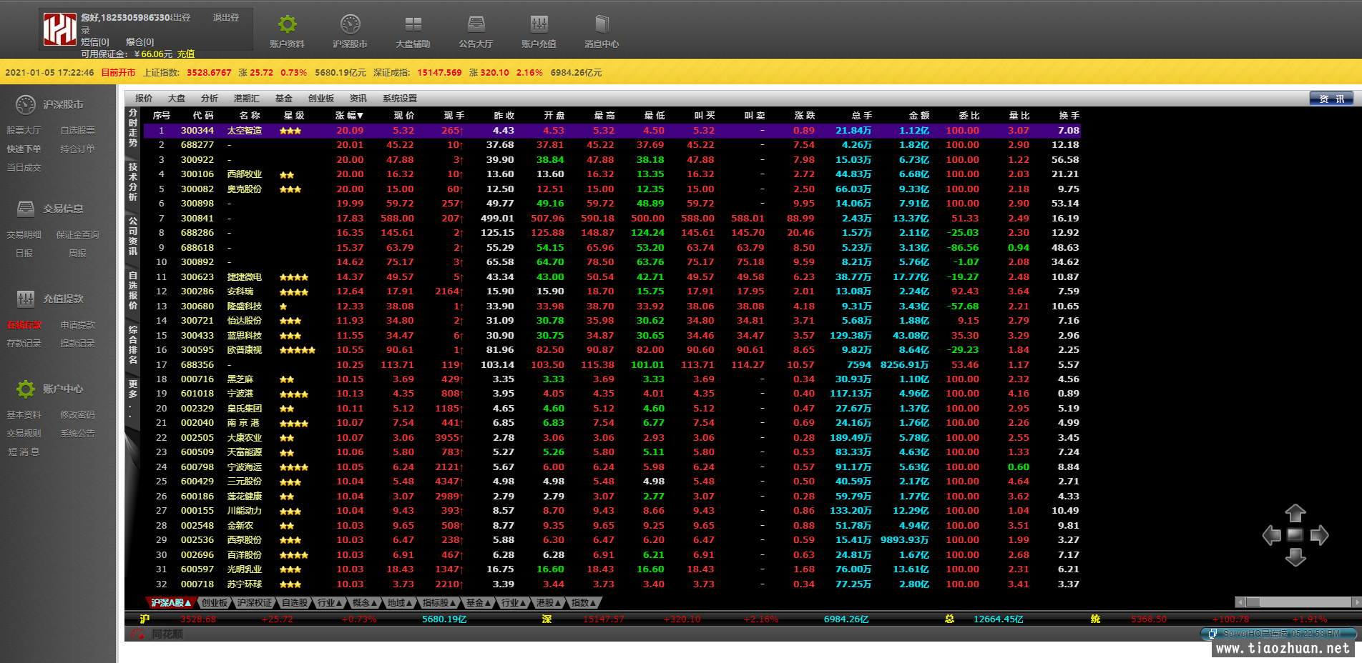Open the 港期汇 menu

pyautogui.click(x=247, y=99)
